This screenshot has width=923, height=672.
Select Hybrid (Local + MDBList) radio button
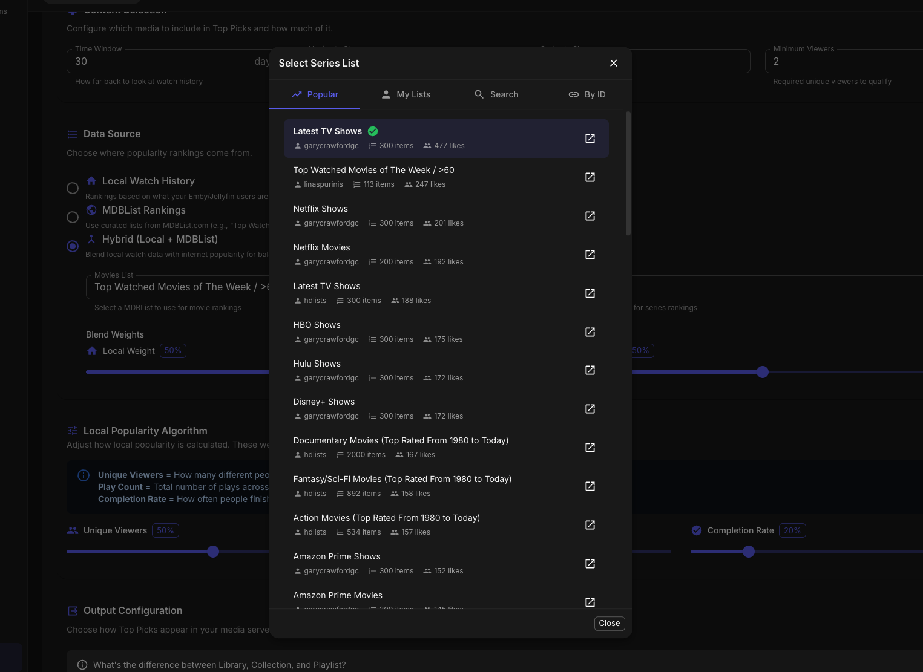click(x=73, y=246)
